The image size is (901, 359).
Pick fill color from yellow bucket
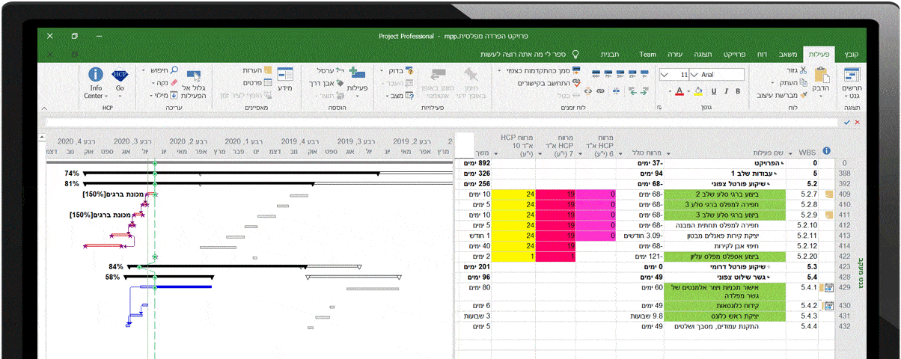697,91
